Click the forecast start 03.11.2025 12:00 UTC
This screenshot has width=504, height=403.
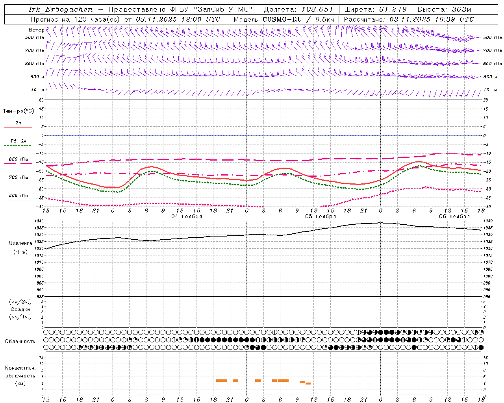coord(178,19)
